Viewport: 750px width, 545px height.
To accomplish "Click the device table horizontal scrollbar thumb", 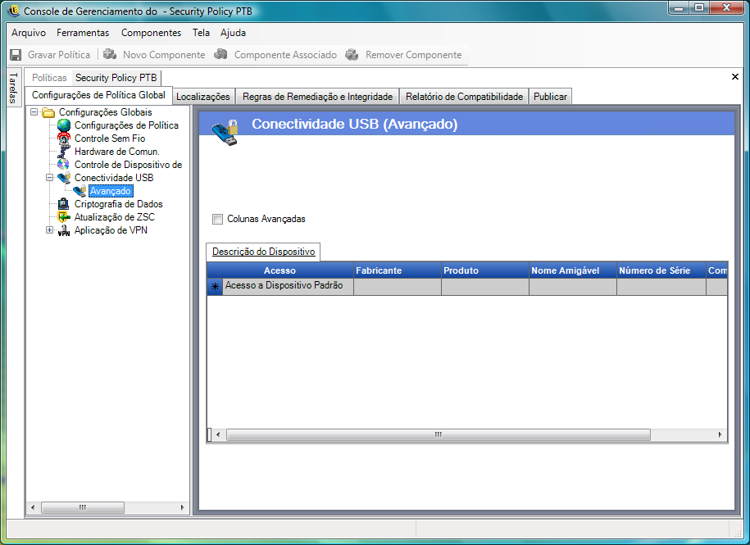I will point(439,434).
